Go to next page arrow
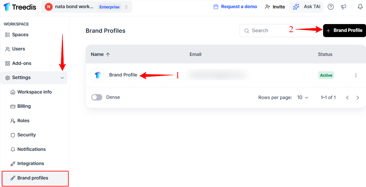This screenshot has height=187, width=366. point(358,98)
